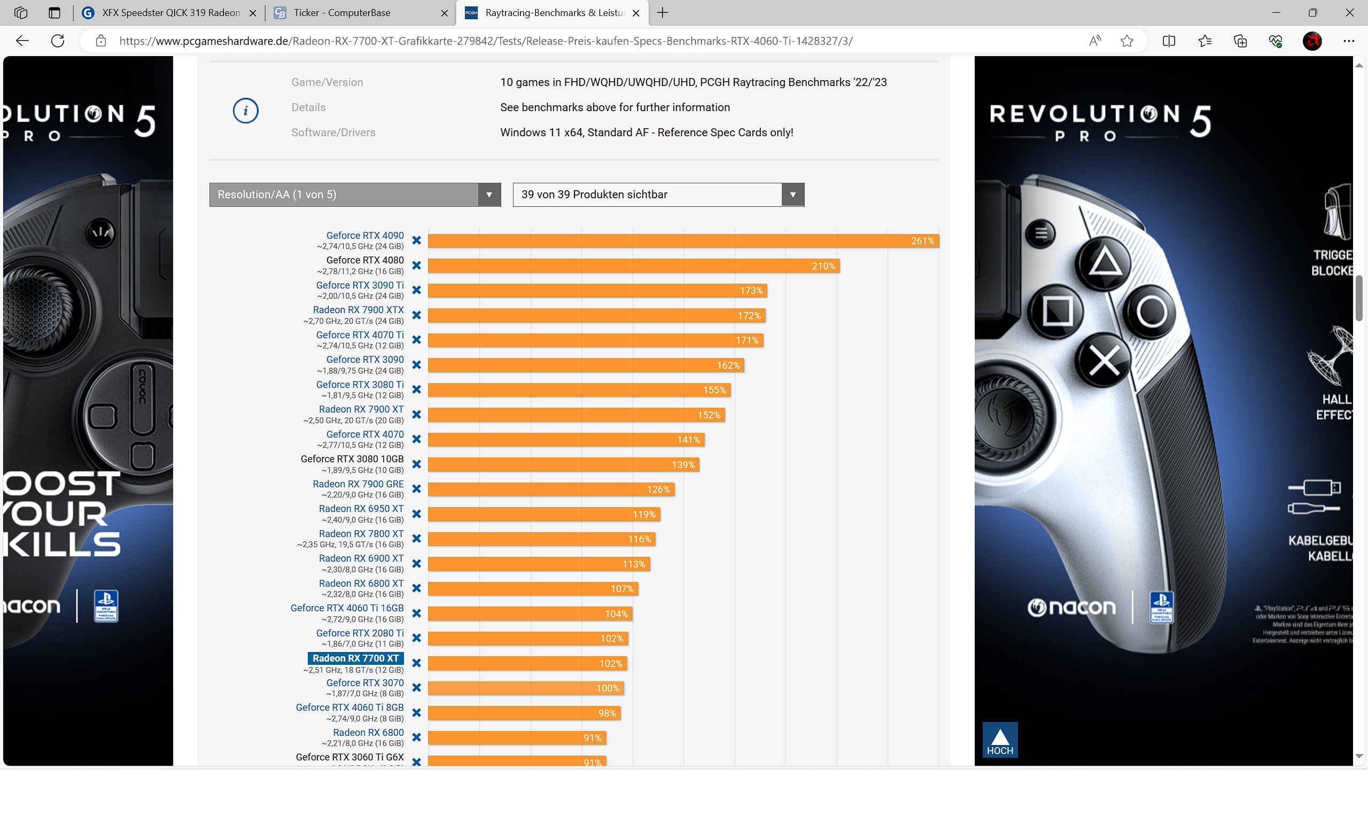Open browser Settings and more menu
The height and width of the screenshot is (823, 1368).
[x=1349, y=41]
